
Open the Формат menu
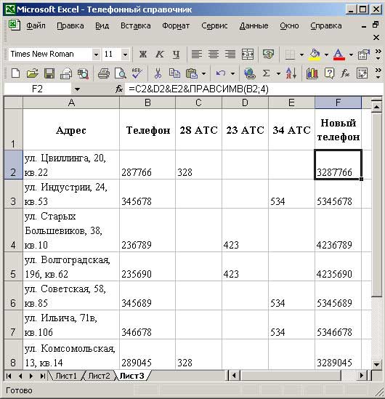point(176,25)
